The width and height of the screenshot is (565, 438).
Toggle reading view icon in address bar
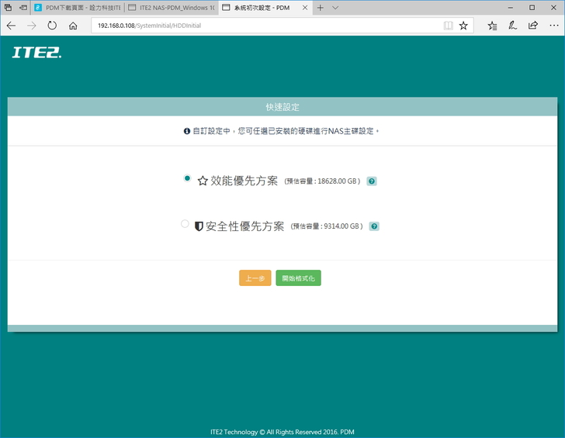point(449,26)
